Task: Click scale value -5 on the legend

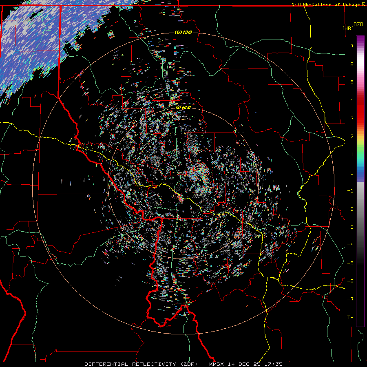Action: [350, 263]
